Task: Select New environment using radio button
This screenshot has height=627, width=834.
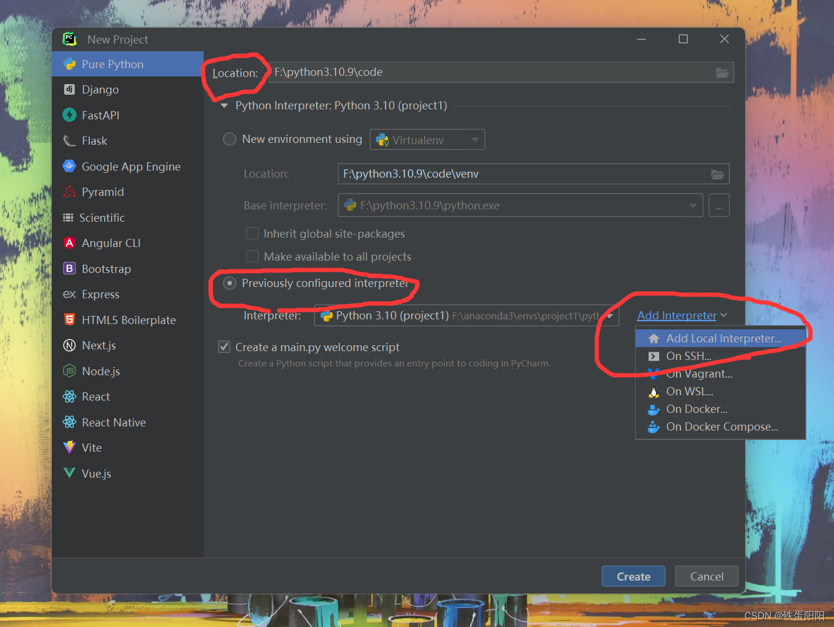Action: 230,139
